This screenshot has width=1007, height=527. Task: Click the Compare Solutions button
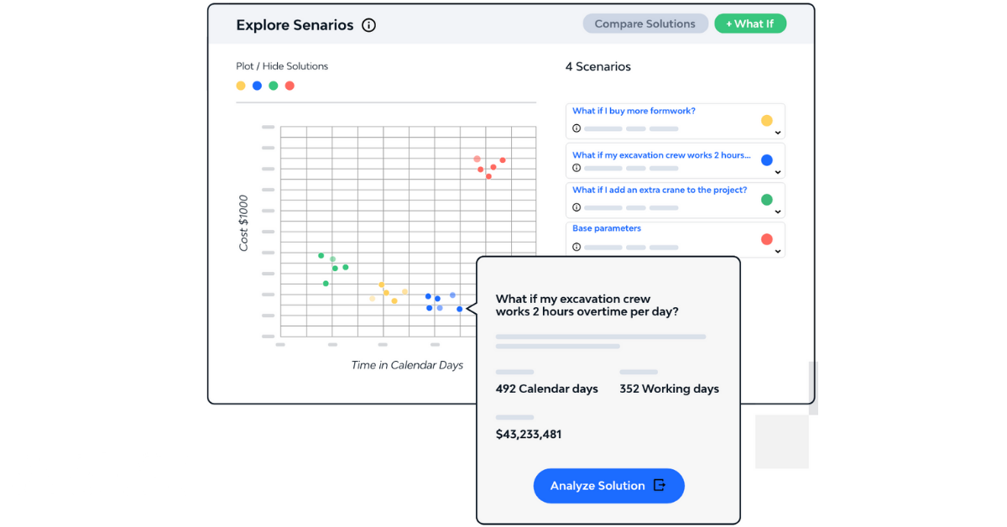(645, 23)
